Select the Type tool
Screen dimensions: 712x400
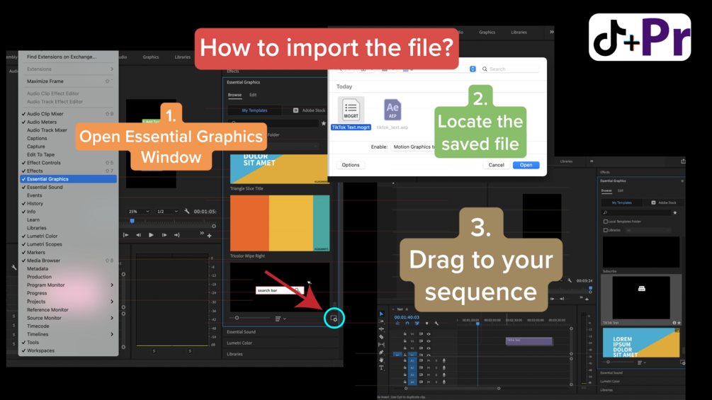click(x=381, y=368)
